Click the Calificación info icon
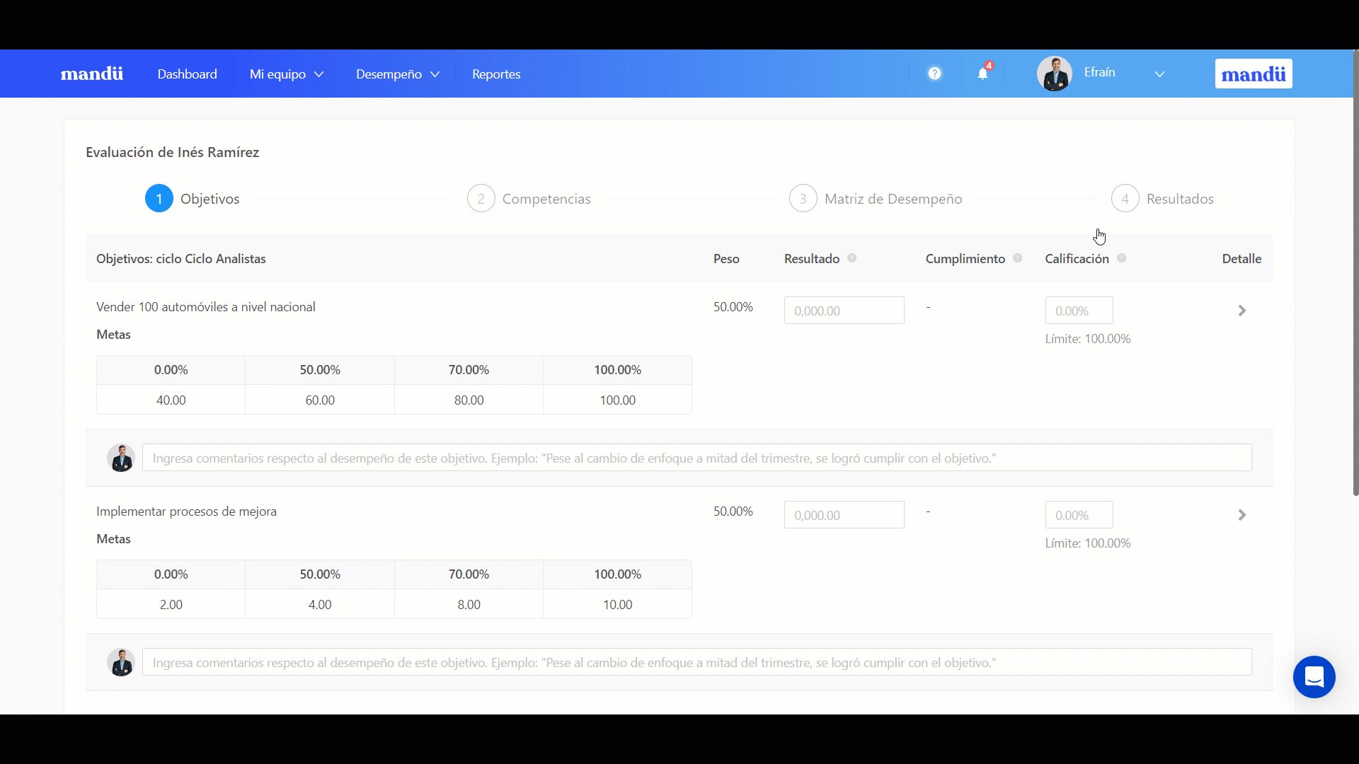The image size is (1359, 764). point(1121,258)
